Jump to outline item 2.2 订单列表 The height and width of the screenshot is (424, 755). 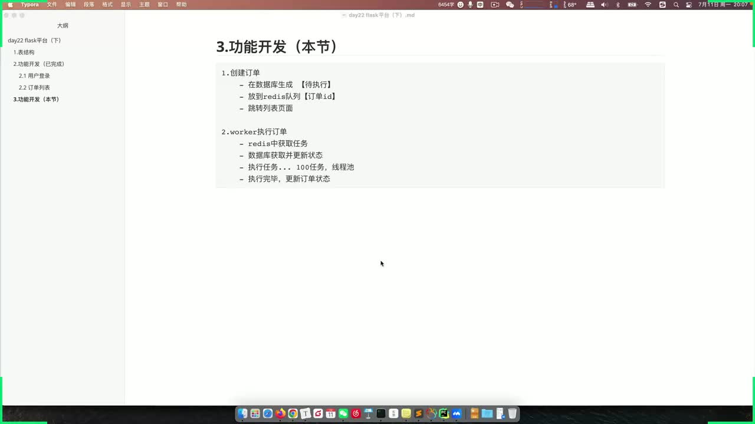(34, 88)
